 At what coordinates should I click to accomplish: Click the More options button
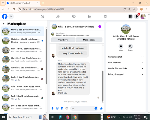89,40
